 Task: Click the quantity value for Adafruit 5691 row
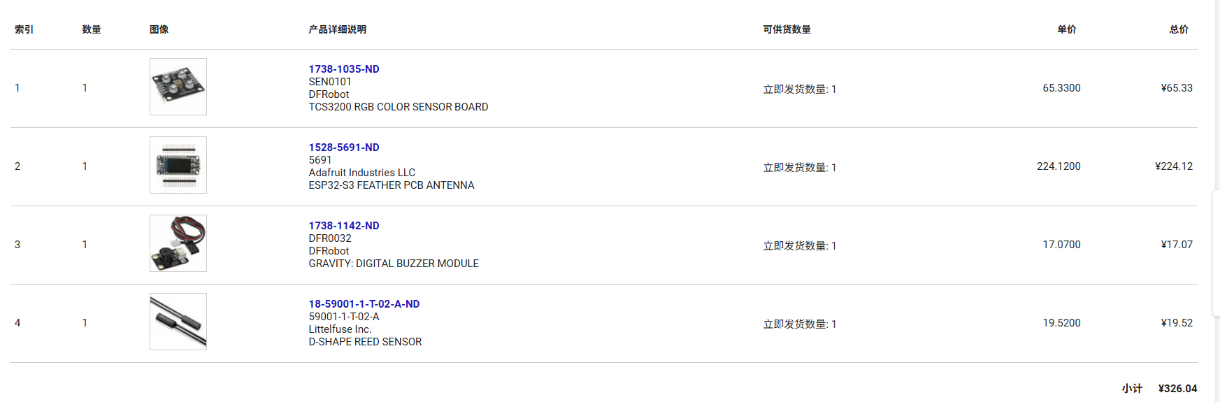85,166
